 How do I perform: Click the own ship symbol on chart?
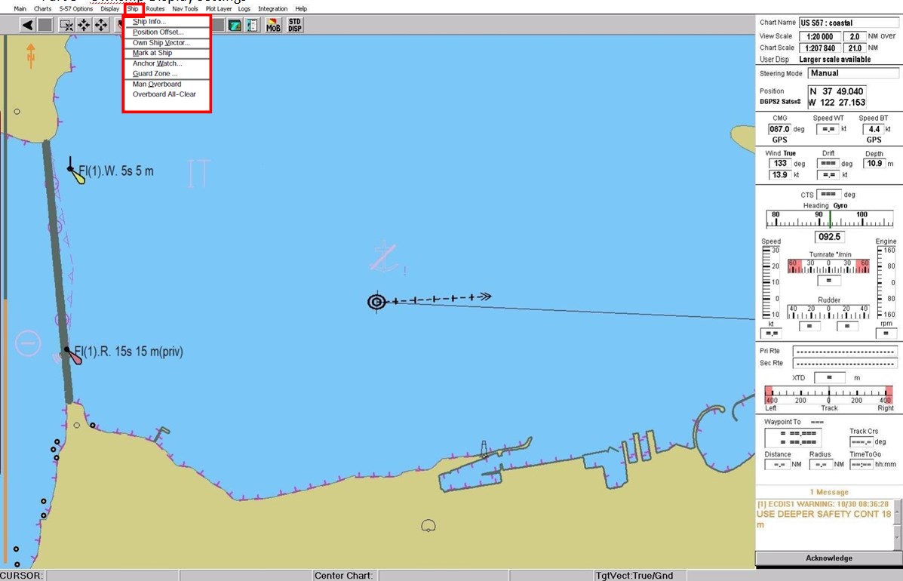click(376, 302)
